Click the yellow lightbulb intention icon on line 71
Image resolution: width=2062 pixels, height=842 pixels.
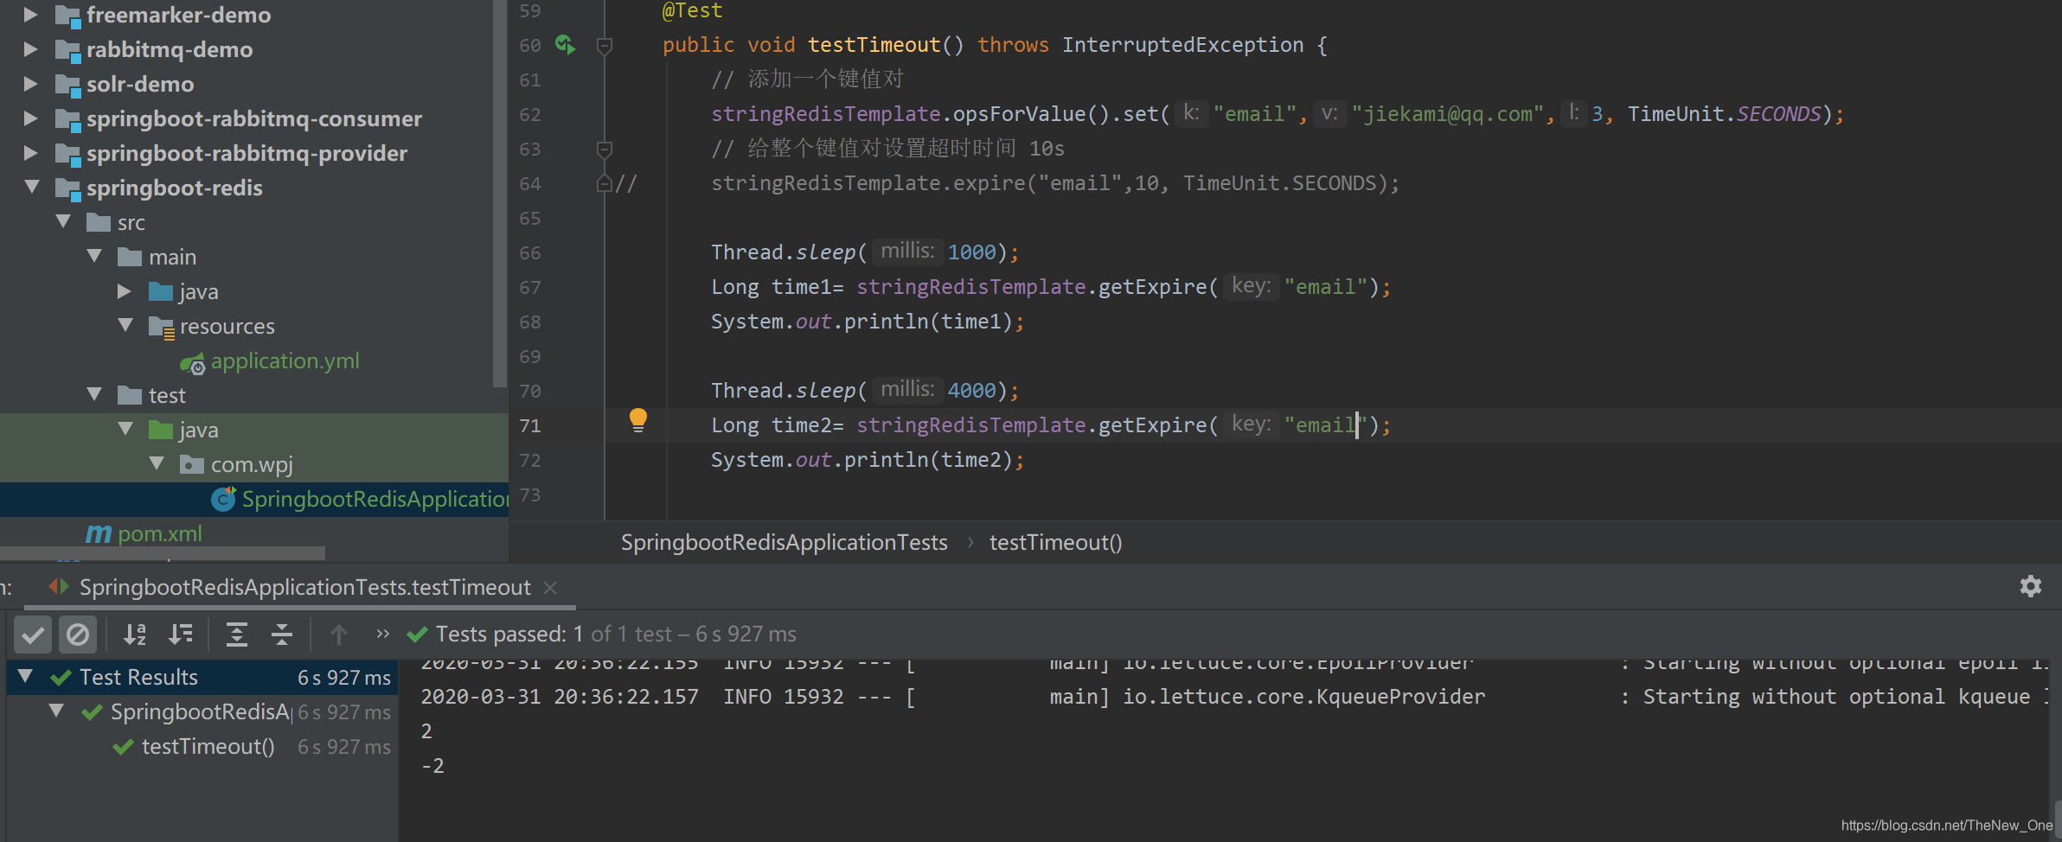pos(638,420)
